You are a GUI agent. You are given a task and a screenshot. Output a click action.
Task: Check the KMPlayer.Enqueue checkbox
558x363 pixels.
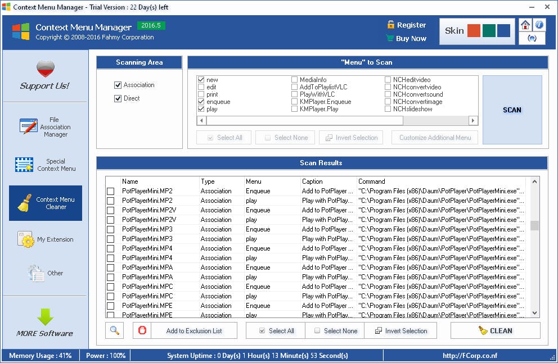[294, 102]
